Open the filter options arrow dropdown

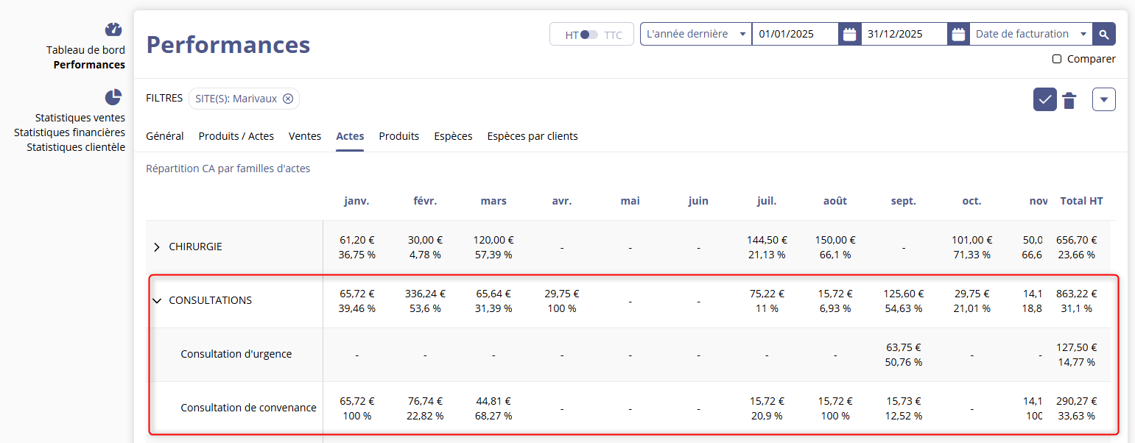click(1103, 99)
